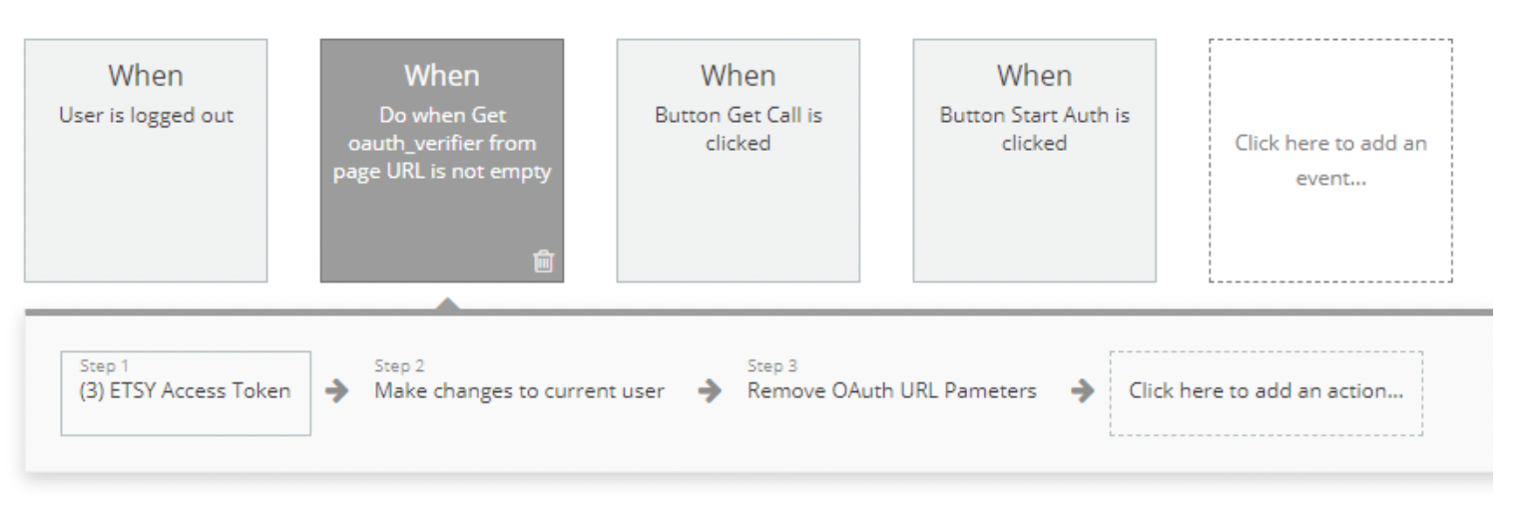Viewport: 1519px width, 515px height.
Task: Click the 'Step 2' label
Action: tap(399, 366)
